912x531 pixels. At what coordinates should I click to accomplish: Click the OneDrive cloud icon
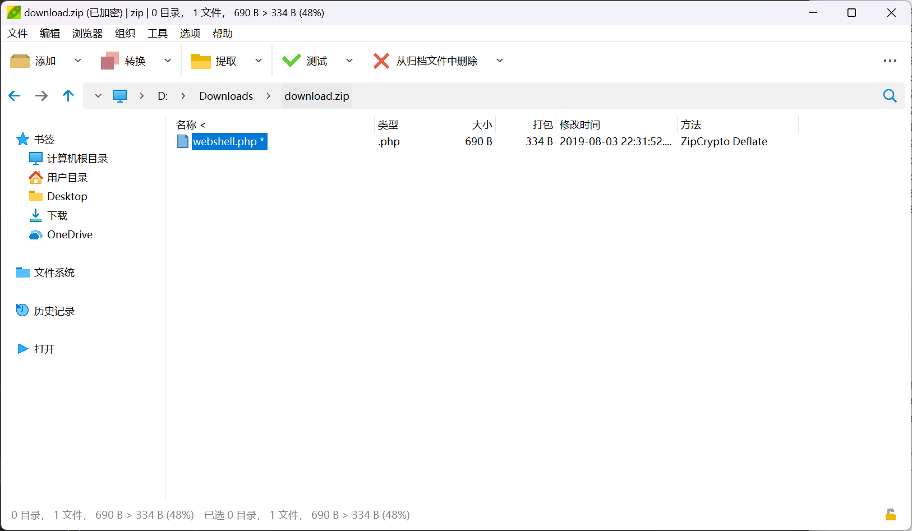(36, 234)
